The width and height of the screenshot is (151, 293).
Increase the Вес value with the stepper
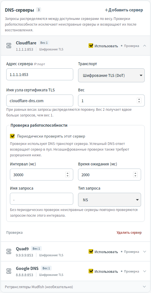click(x=139, y=99)
